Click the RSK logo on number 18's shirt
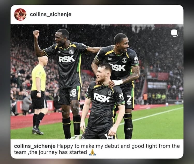The image size is (194, 164). tap(67, 59)
